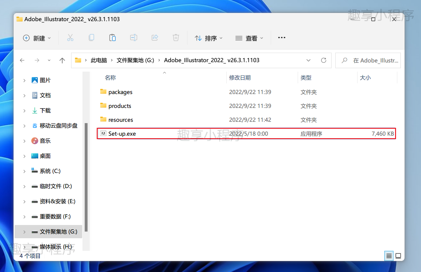Select the packages folder icon
Viewport: 421px width, 272px height.
point(103,92)
